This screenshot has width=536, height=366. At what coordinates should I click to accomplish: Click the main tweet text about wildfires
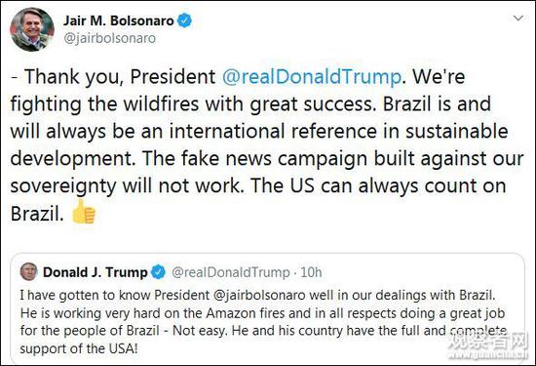coord(267,144)
